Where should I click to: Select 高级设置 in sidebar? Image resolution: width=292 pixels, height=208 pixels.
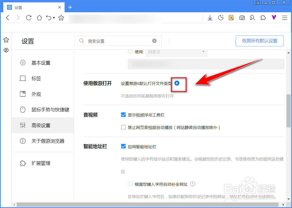coord(43,125)
